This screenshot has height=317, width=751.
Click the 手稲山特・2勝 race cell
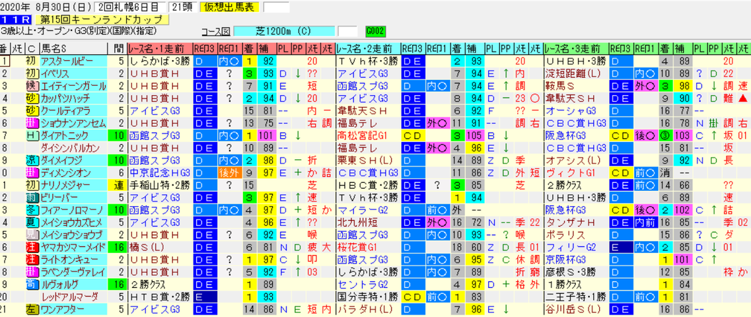point(159,186)
